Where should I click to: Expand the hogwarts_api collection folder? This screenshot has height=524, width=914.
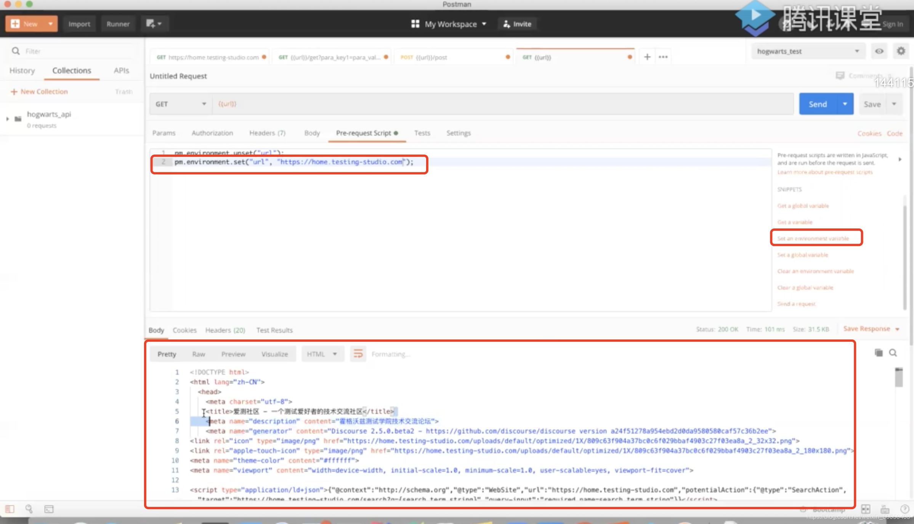coord(8,119)
